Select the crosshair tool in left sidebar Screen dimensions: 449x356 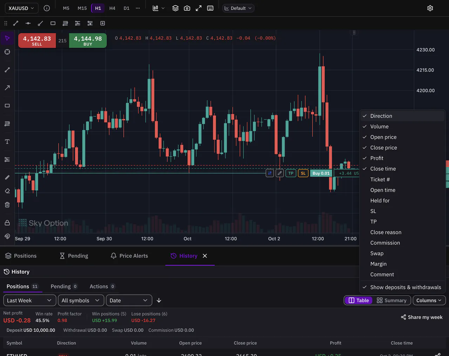pos(7,52)
